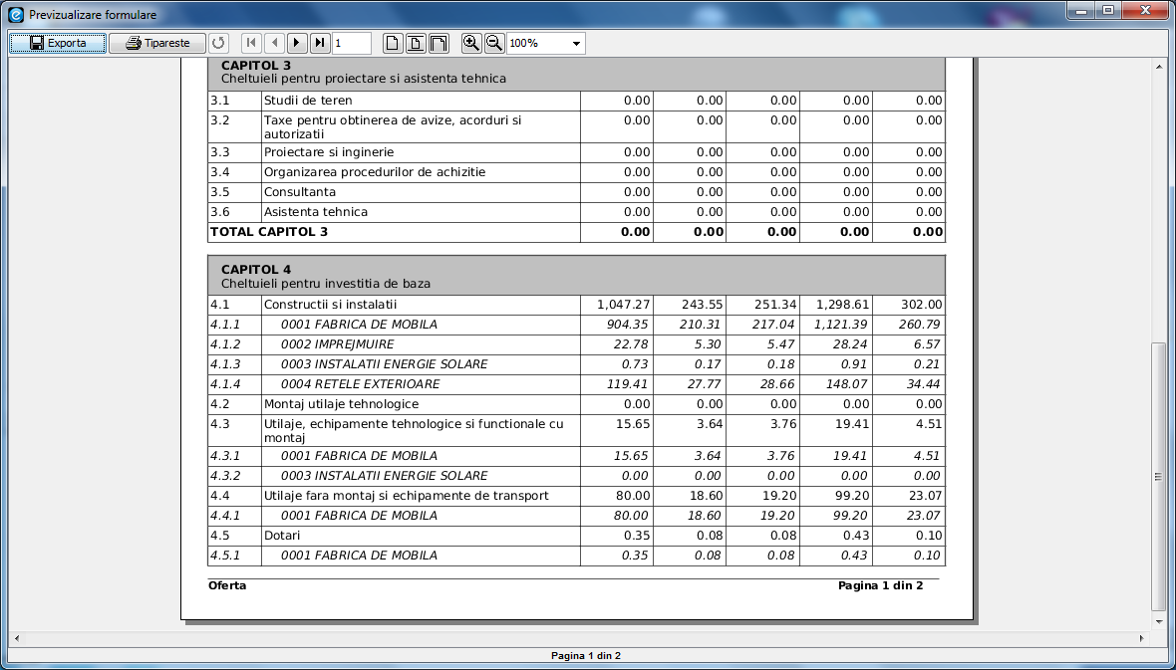Screen dimensions: 1176x670
Task: Click the vertical scrollbar down arrow
Action: pyautogui.click(x=1159, y=622)
